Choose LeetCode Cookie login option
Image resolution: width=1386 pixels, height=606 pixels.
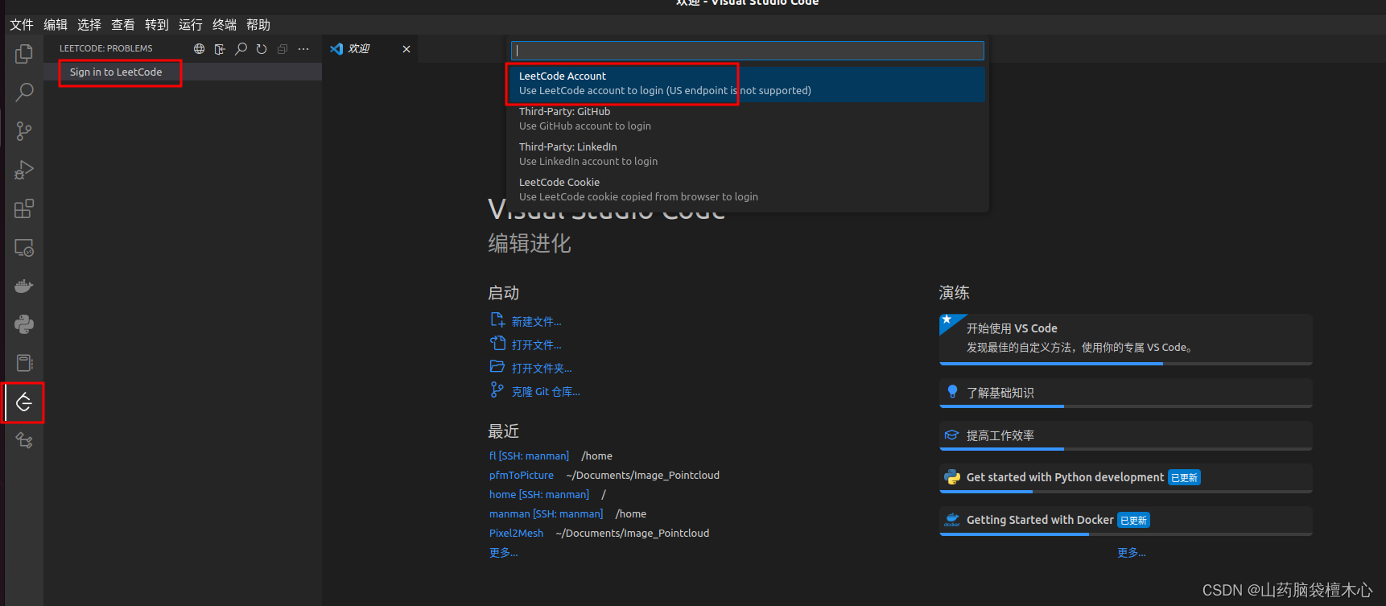[747, 190]
